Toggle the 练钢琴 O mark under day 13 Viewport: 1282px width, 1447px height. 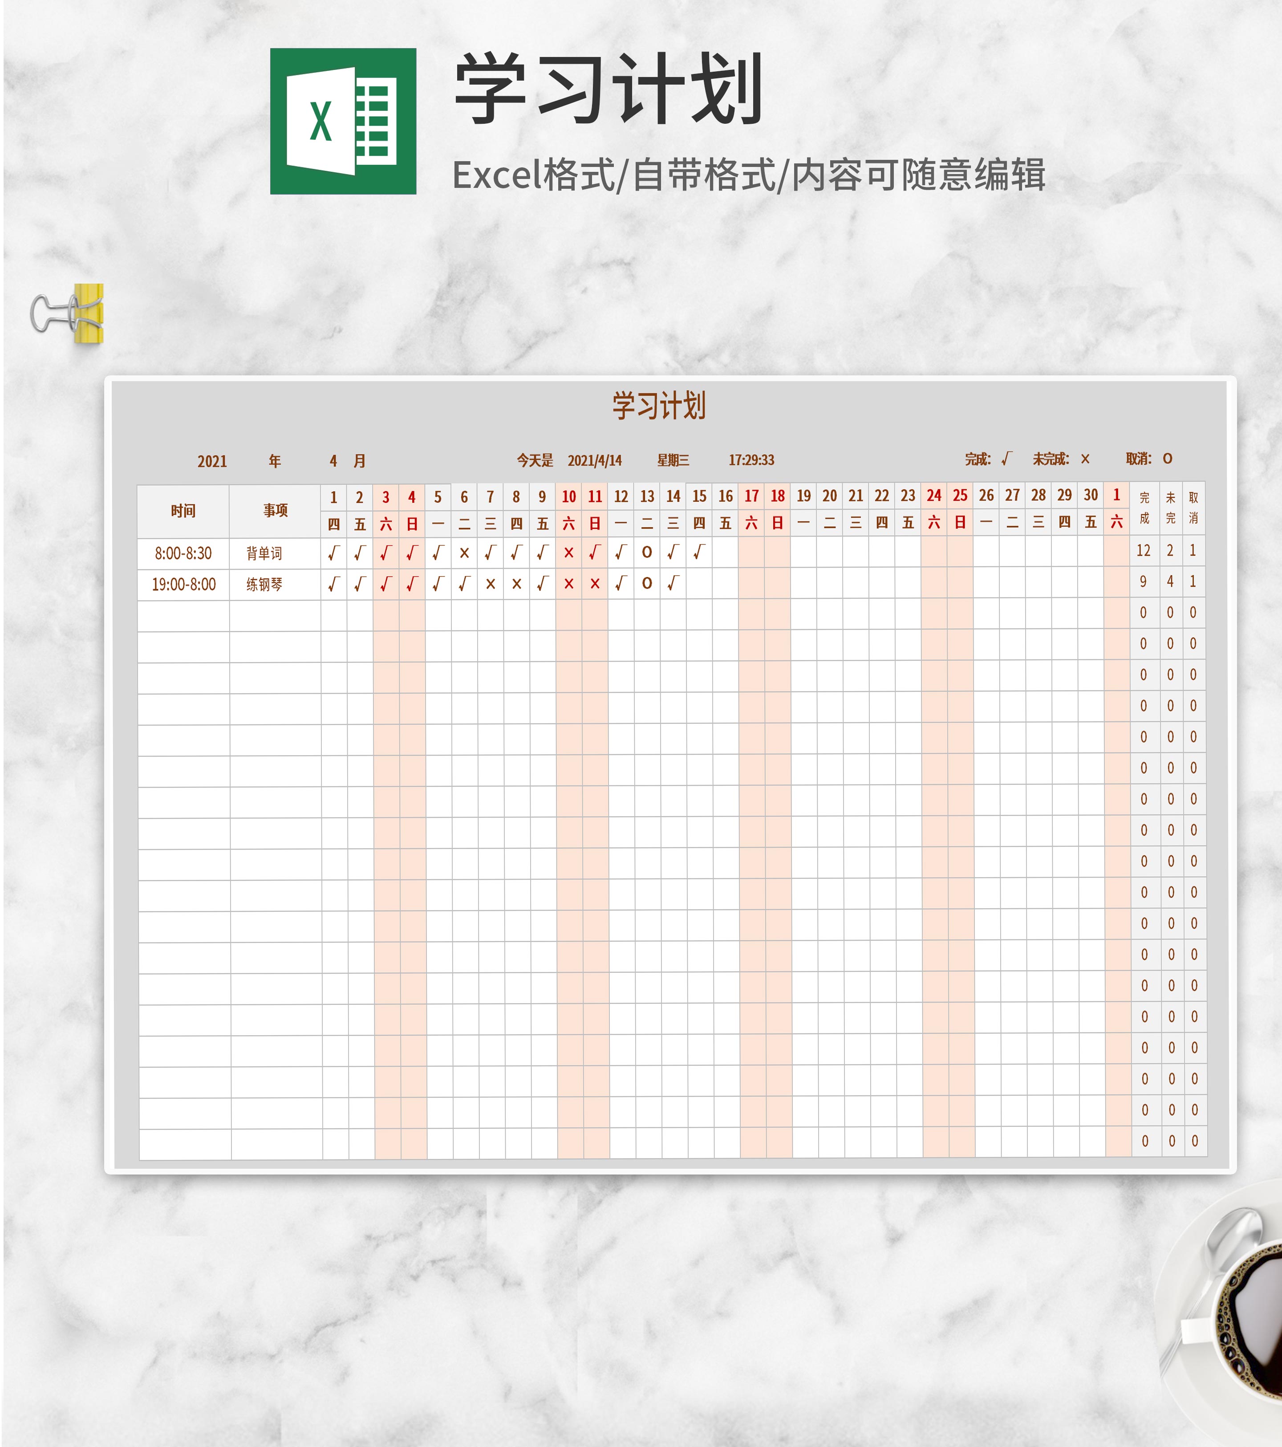click(x=647, y=583)
